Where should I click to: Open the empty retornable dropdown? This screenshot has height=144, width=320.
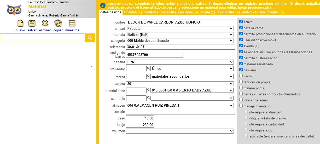(x=192, y=98)
